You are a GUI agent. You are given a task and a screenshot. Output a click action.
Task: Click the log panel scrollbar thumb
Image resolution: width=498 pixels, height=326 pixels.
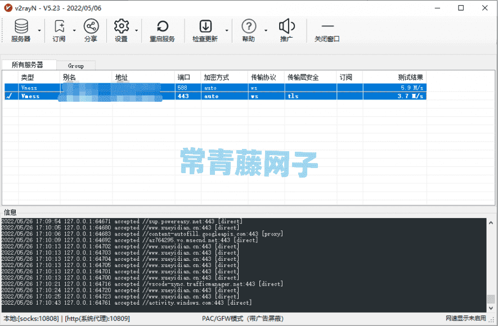tap(491, 298)
